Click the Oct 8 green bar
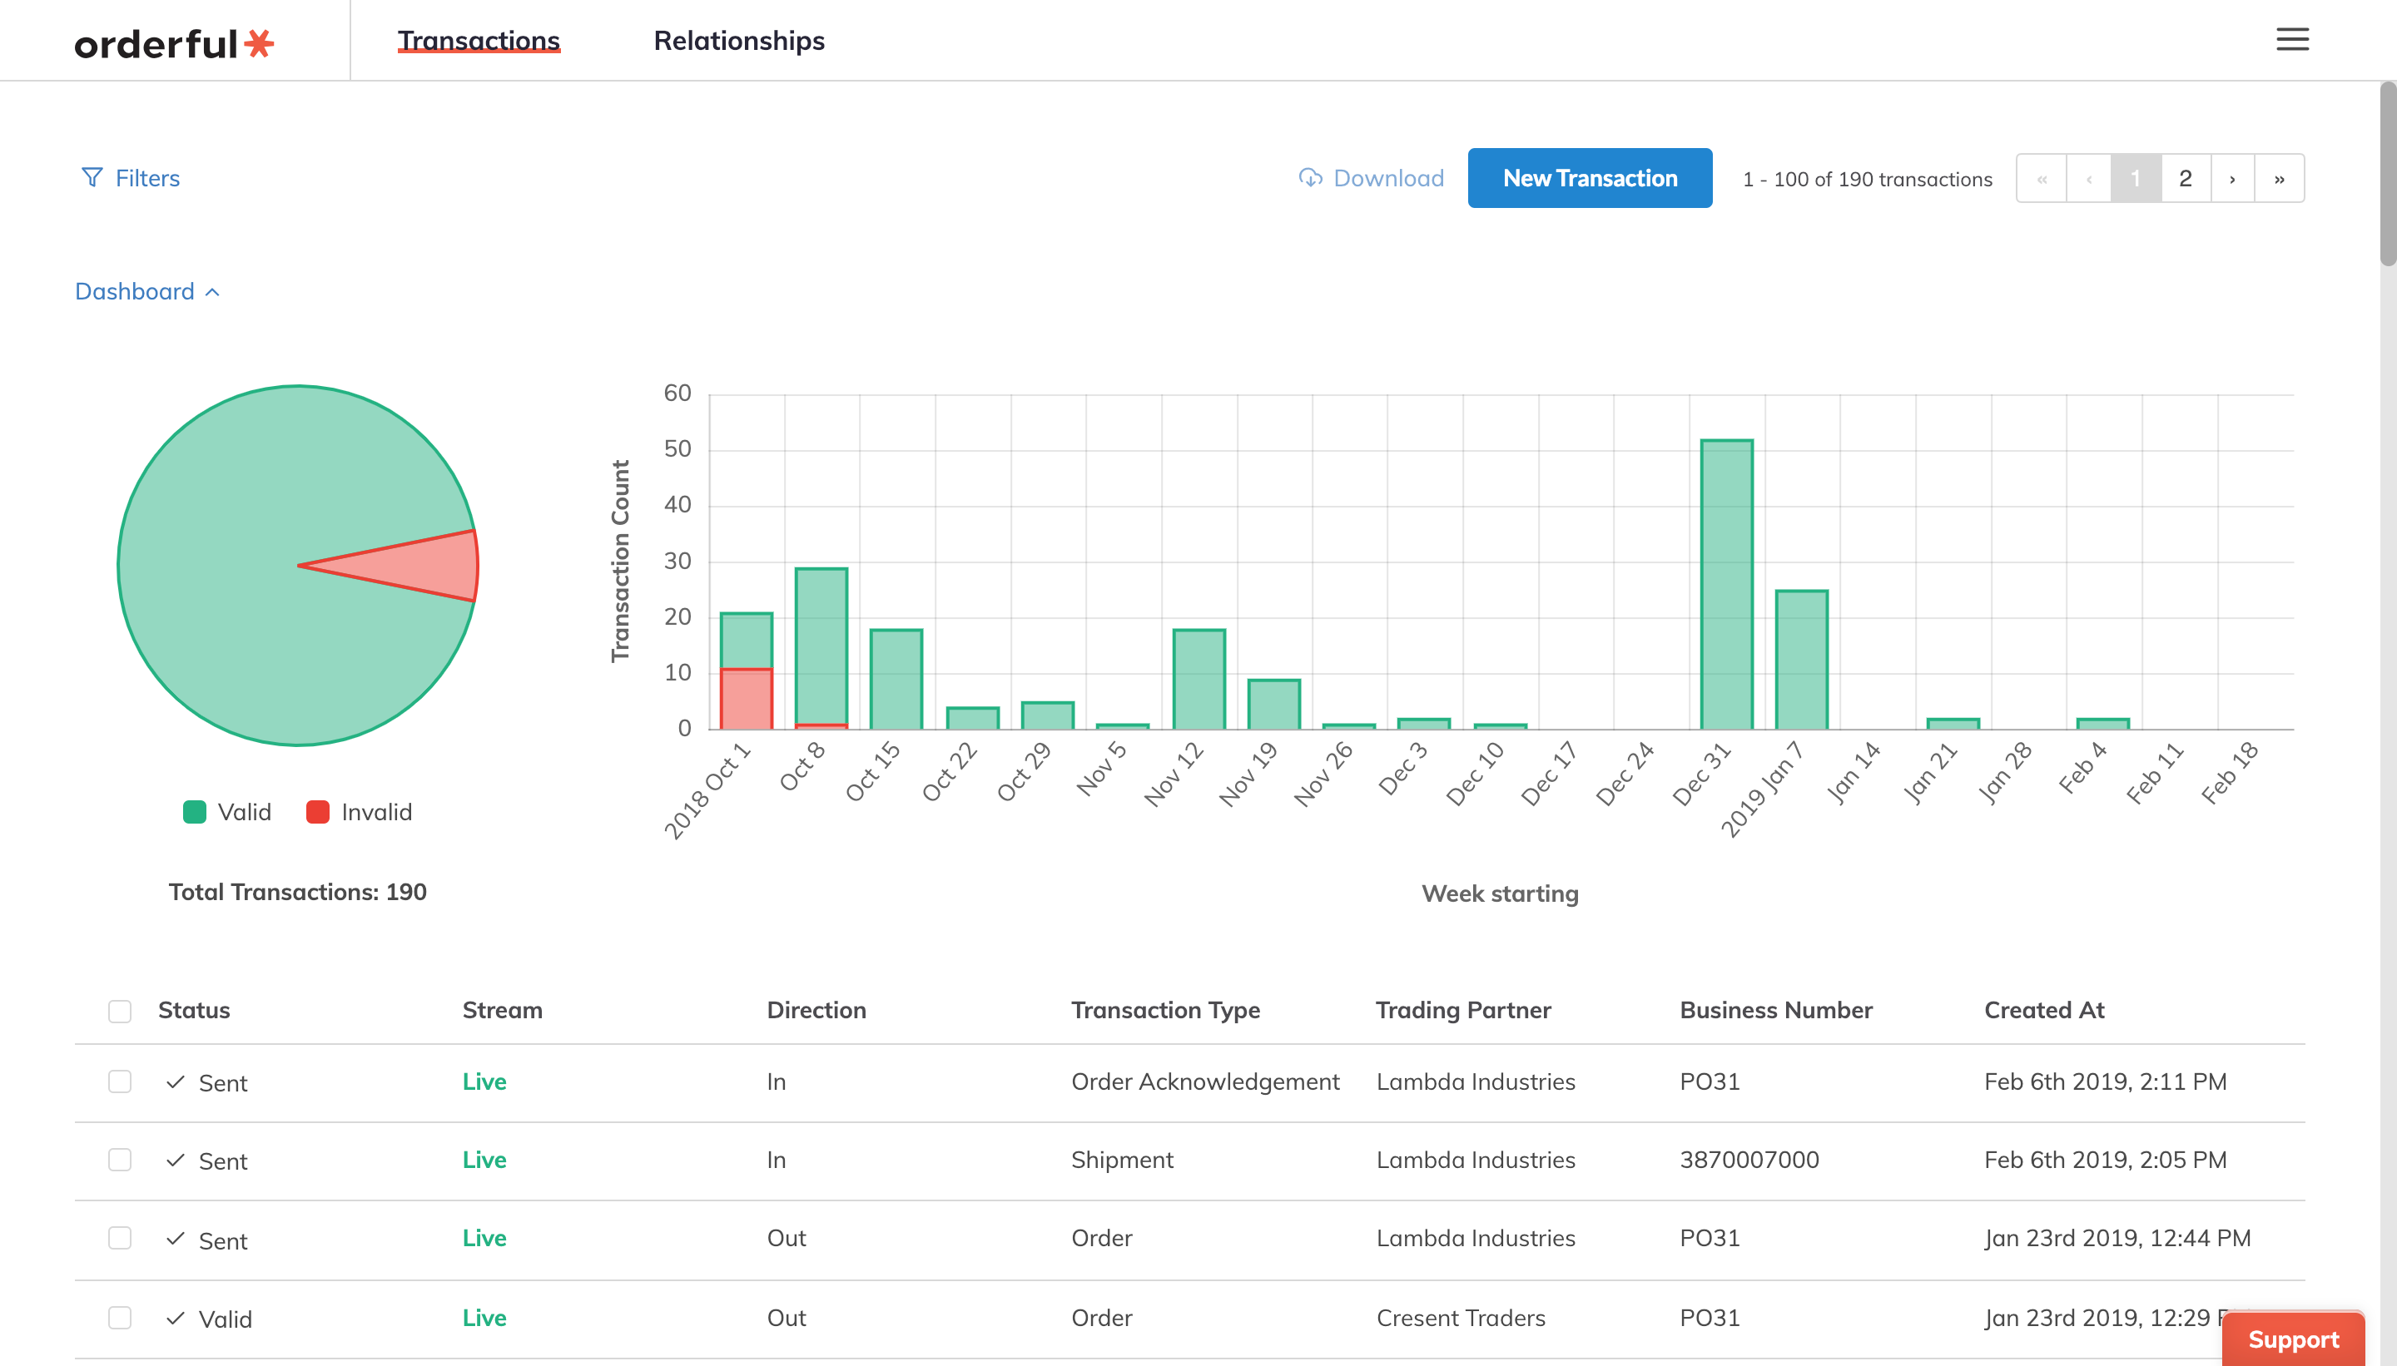This screenshot has height=1366, width=2397. coord(821,646)
